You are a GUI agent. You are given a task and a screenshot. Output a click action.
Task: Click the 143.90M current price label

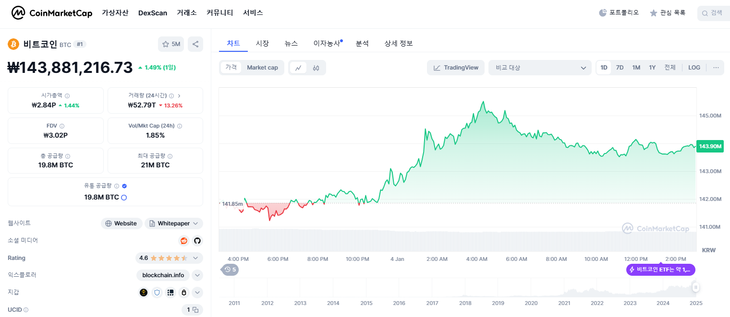[710, 147]
